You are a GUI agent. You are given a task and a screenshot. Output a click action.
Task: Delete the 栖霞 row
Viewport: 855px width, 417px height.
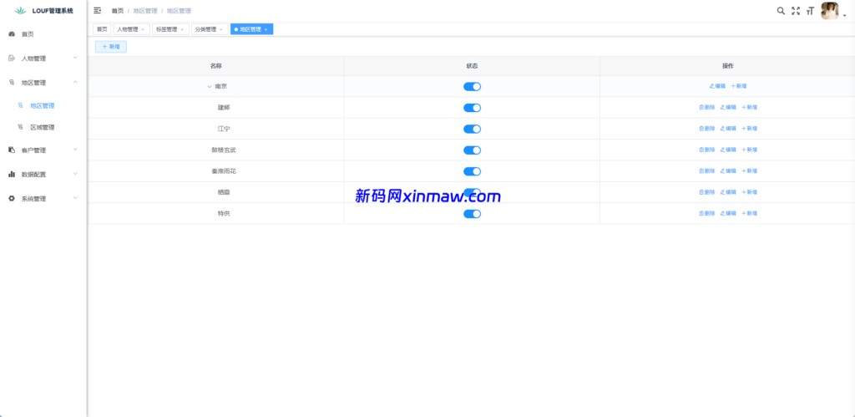tap(706, 193)
